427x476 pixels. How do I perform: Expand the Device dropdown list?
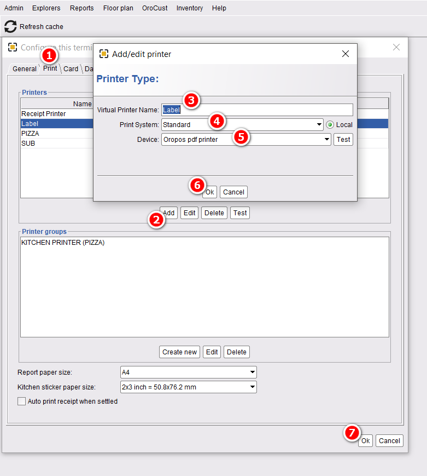[246, 139]
